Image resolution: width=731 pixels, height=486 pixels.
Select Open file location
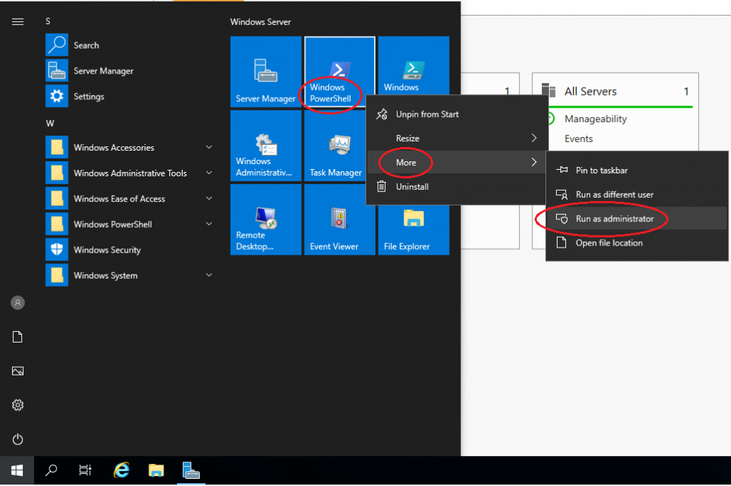pos(637,243)
